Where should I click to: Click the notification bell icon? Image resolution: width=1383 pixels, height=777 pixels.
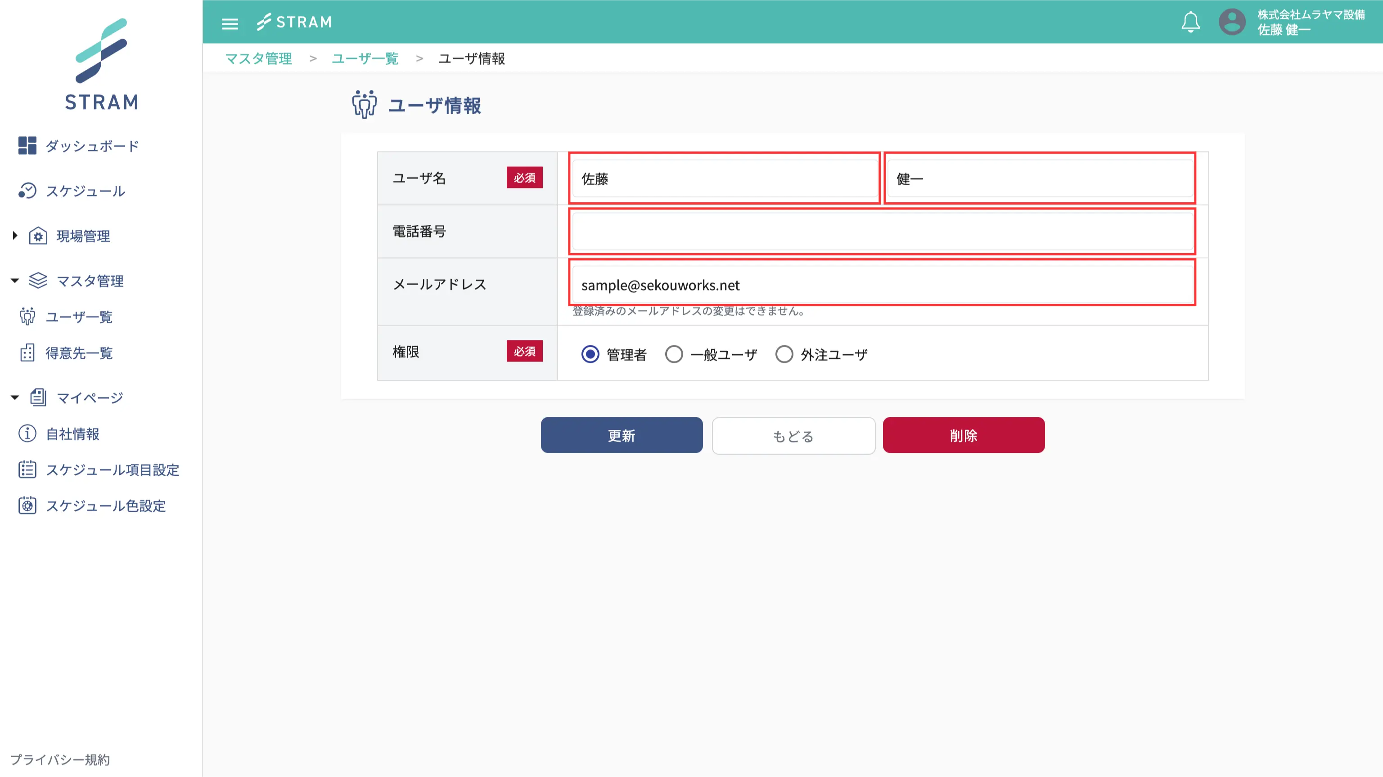click(x=1190, y=22)
